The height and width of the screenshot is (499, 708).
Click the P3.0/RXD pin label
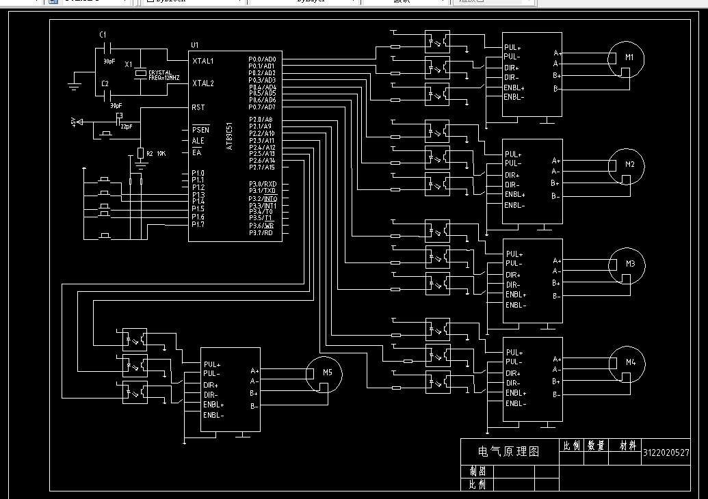click(x=263, y=184)
